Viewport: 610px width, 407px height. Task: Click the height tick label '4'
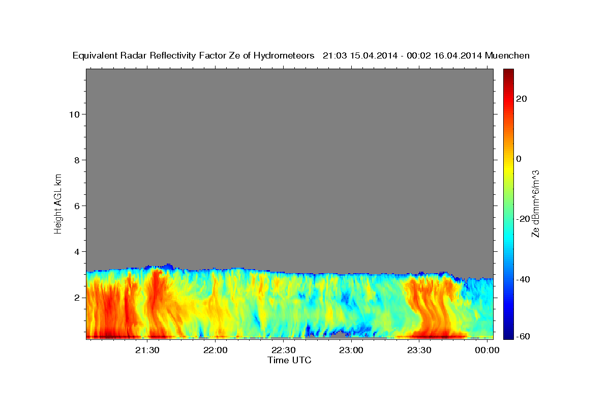tap(77, 251)
